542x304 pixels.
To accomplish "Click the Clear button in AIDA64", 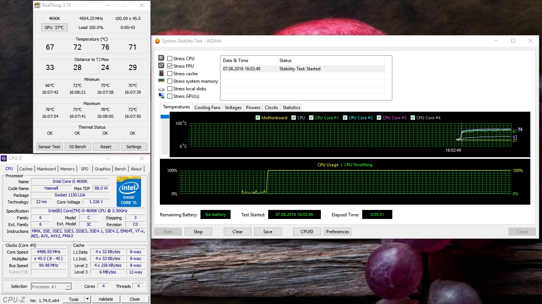I will (238, 232).
